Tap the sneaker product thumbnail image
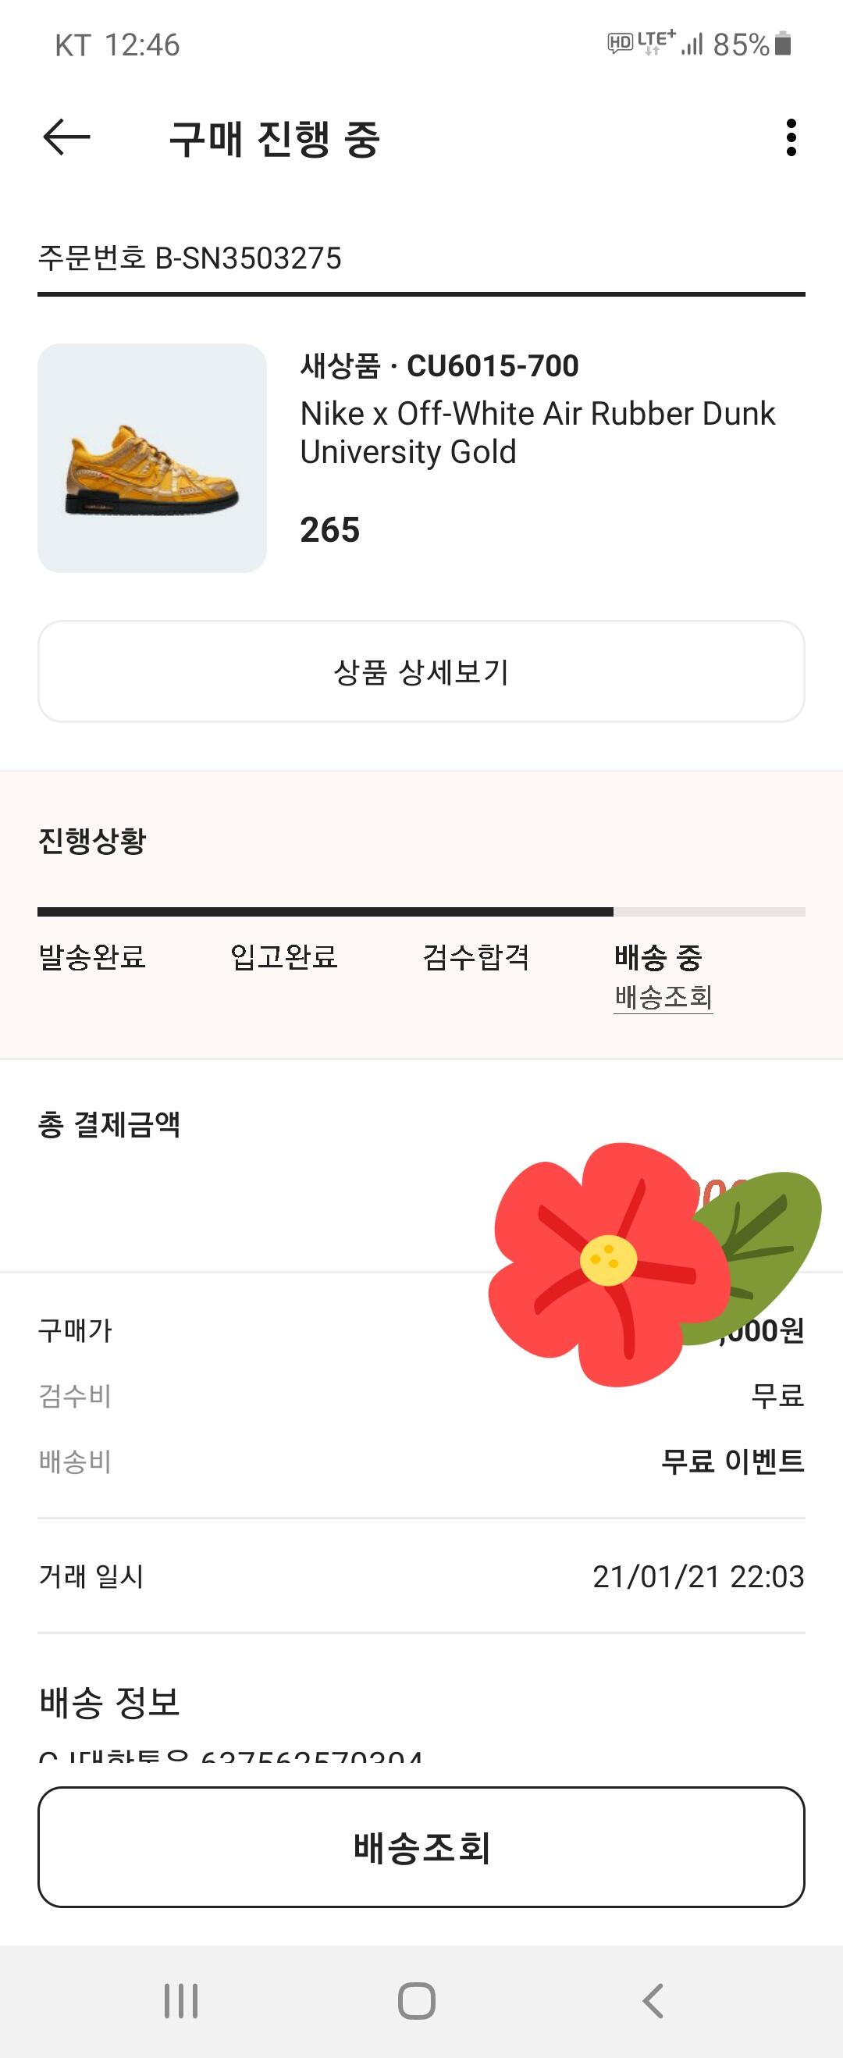Viewport: 843px width, 2058px height. point(152,458)
